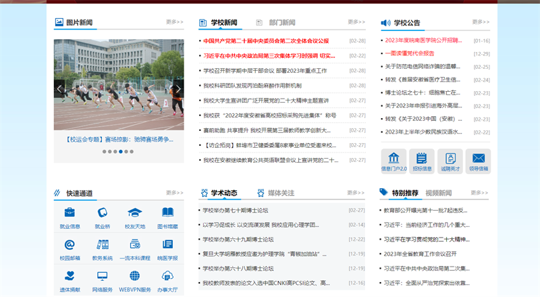The height and width of the screenshot is (297, 540).
Task: Open the 一图读懂党代会报告 announcement link
Action: (x=410, y=53)
